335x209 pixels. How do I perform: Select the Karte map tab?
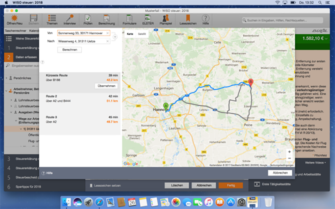[130, 34]
